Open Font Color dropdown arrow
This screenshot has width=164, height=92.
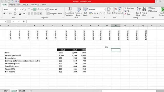pos(26,14)
